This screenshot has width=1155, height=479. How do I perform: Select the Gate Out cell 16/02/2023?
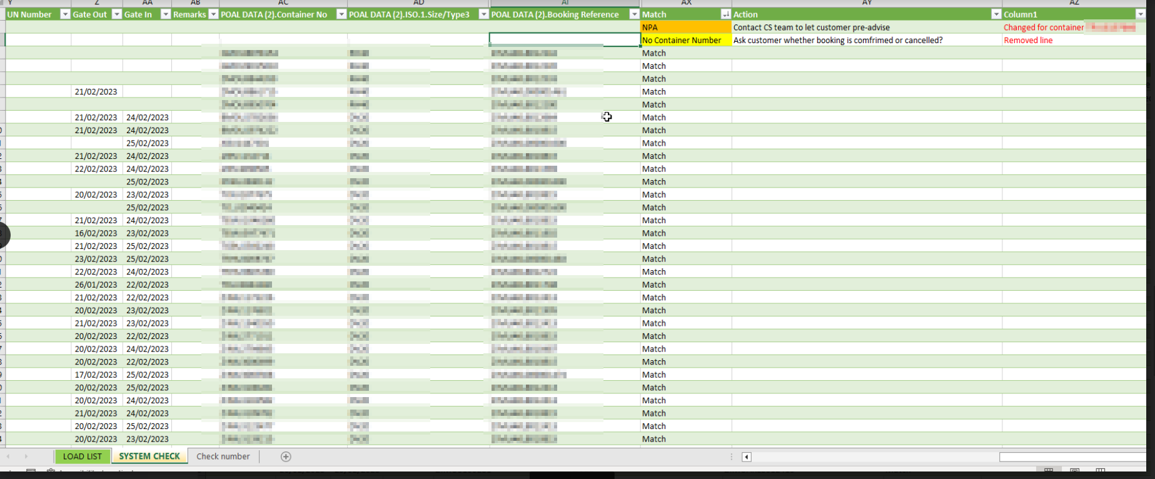(x=97, y=233)
